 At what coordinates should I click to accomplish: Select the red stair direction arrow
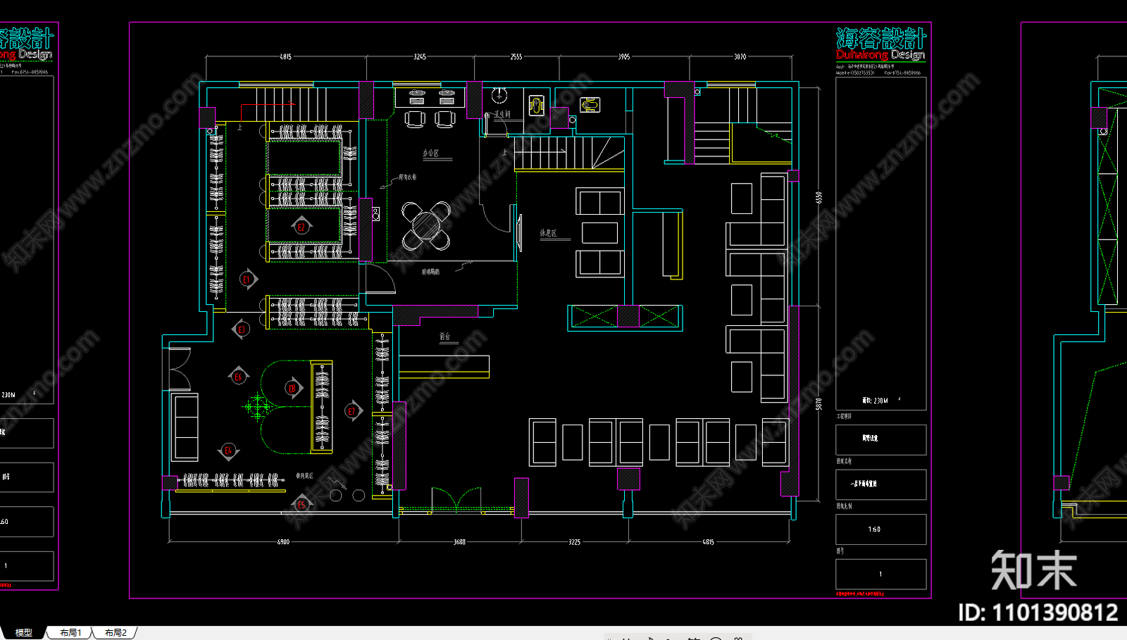[268, 111]
